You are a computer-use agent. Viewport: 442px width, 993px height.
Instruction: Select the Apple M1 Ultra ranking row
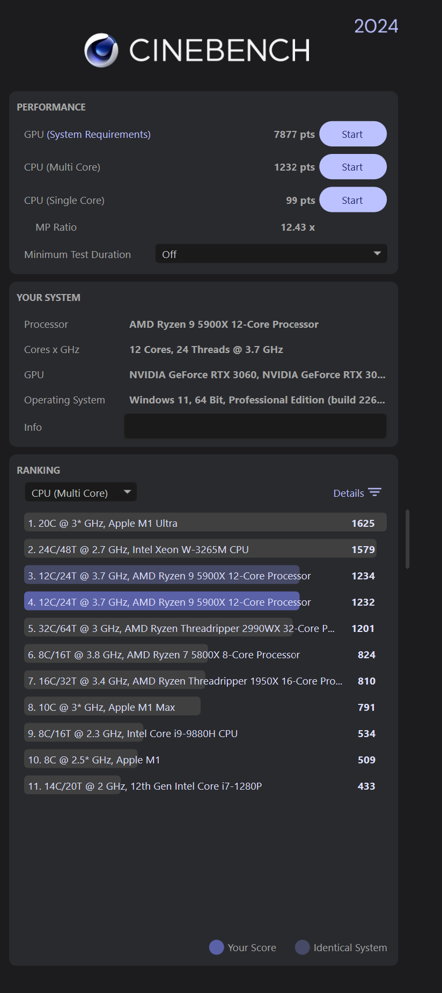click(x=205, y=523)
